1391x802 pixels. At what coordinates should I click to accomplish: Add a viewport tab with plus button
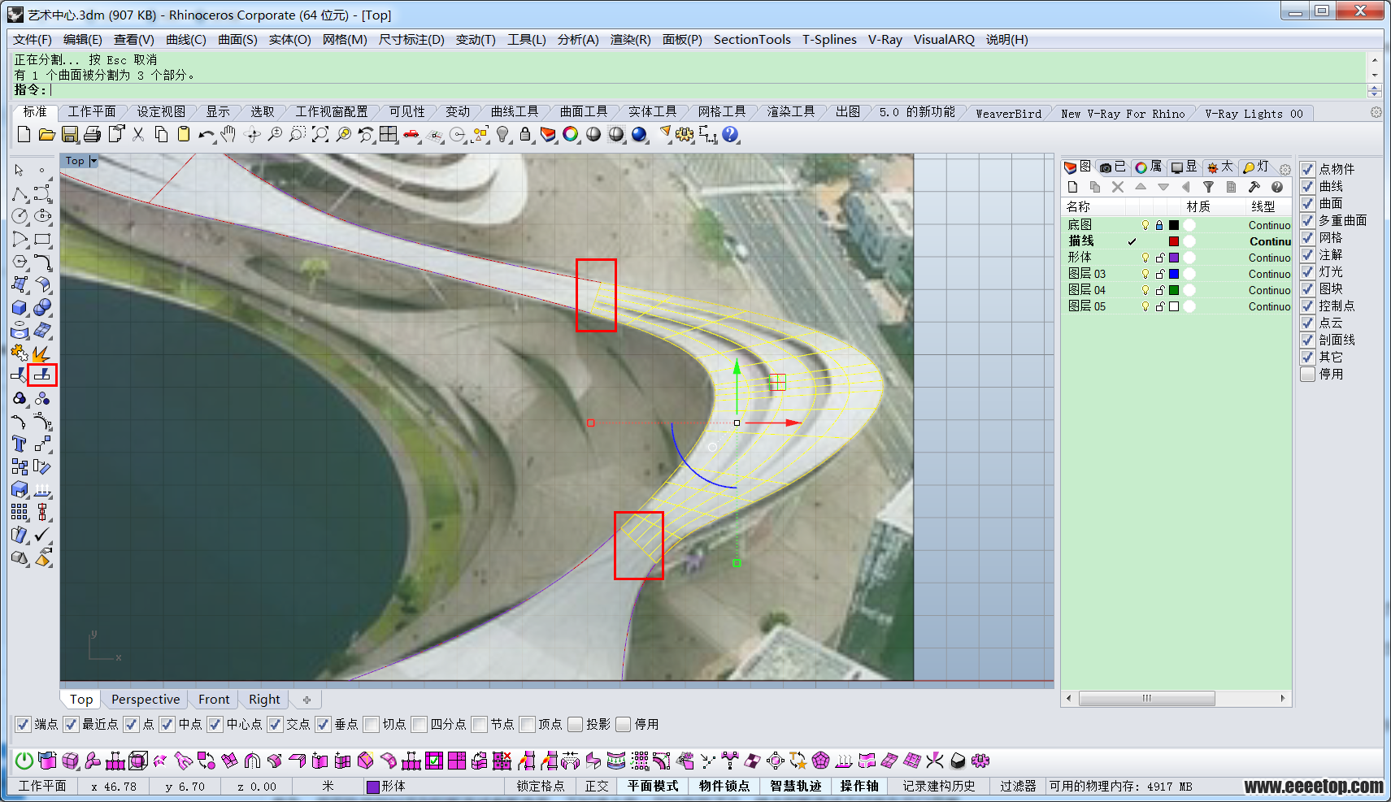point(306,699)
